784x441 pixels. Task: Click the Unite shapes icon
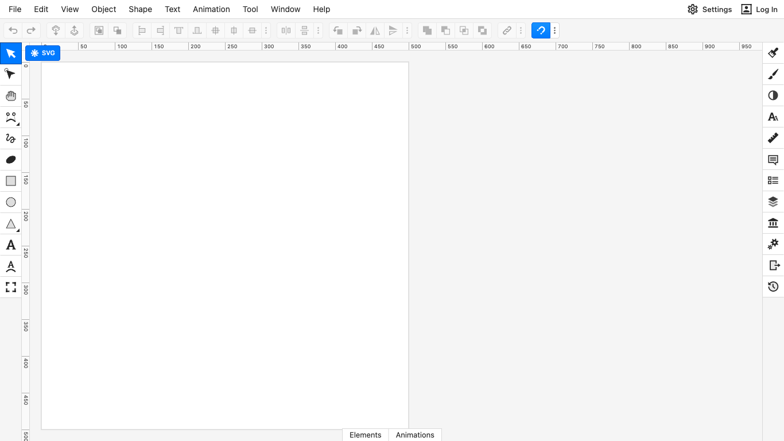pos(427,30)
